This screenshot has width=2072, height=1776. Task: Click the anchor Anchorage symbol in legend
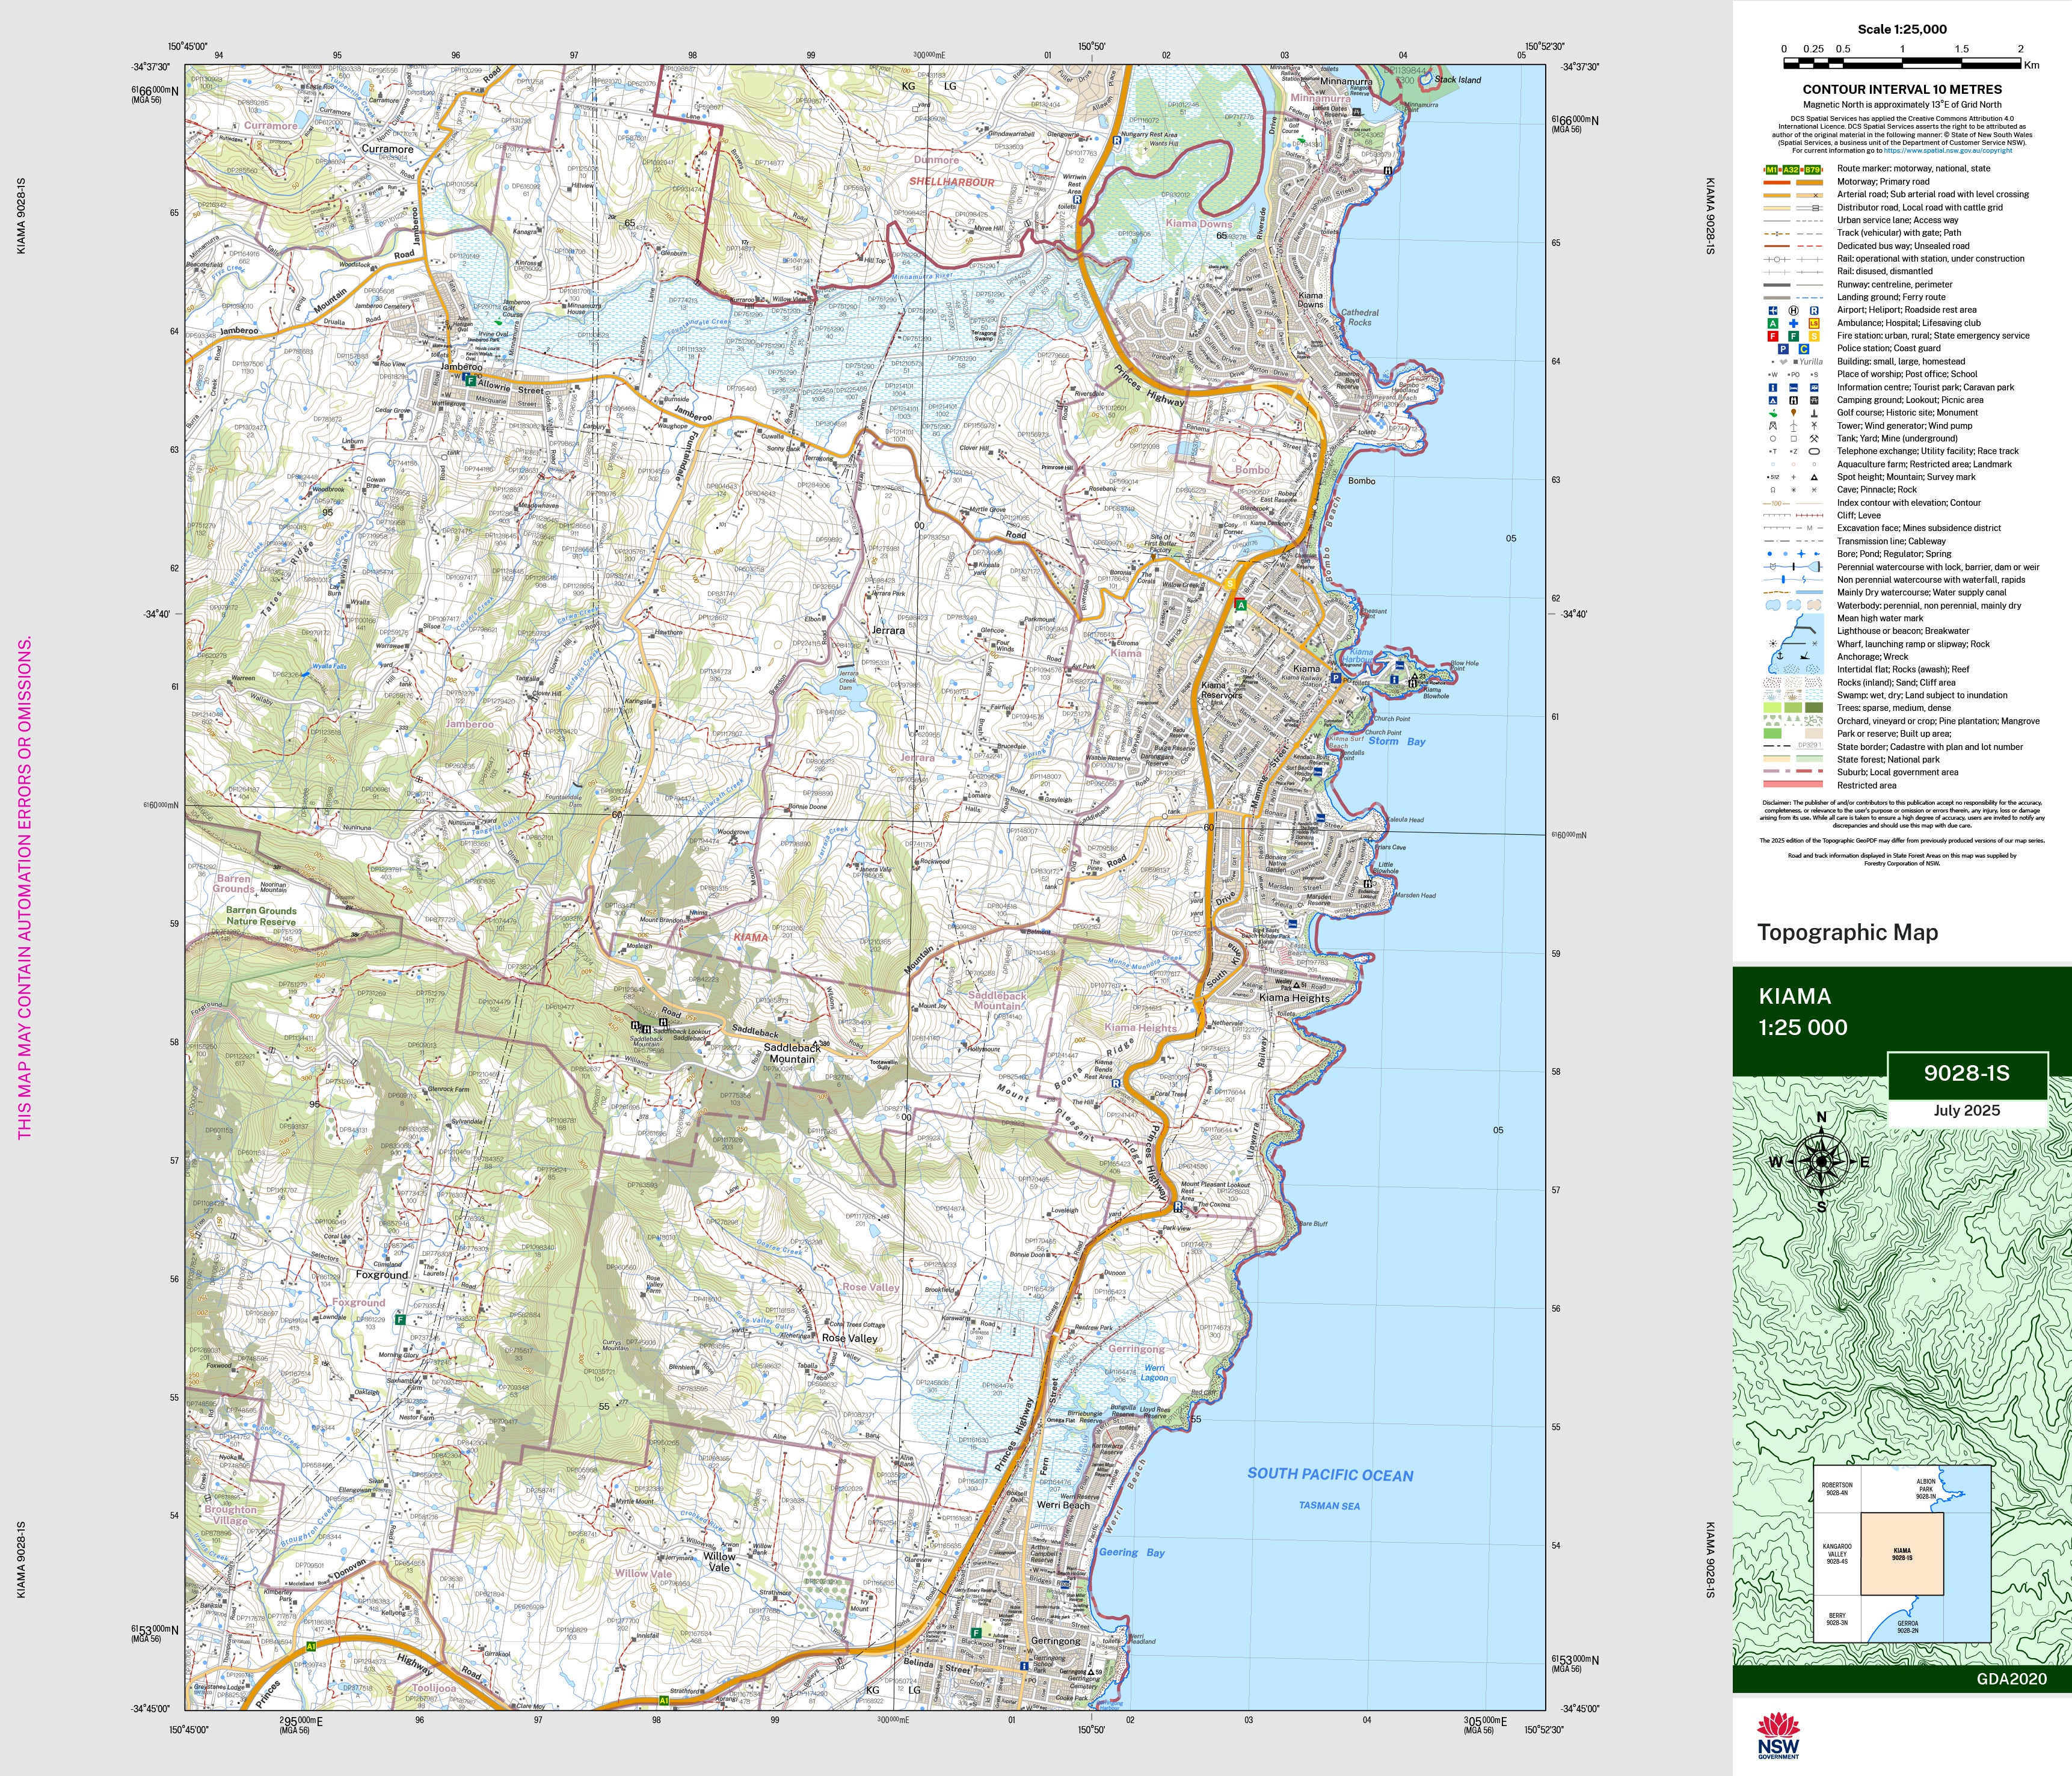pos(1780,656)
